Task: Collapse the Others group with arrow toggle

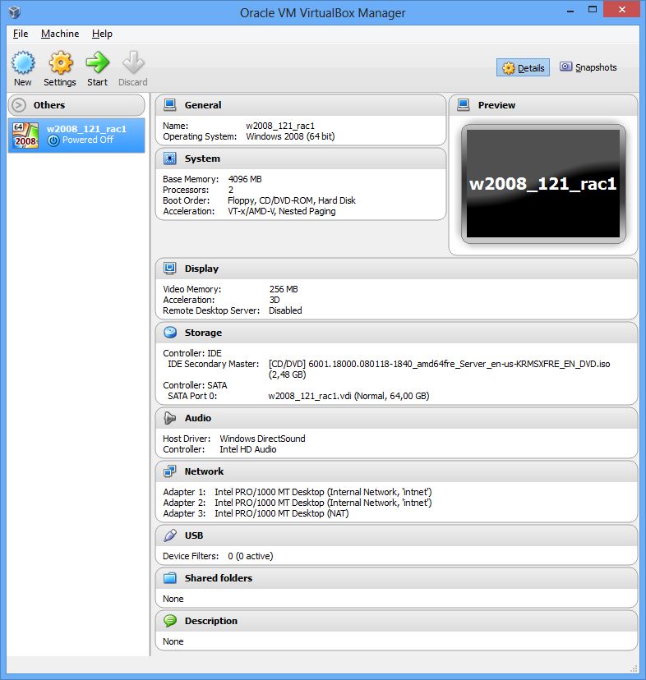Action: tap(19, 105)
